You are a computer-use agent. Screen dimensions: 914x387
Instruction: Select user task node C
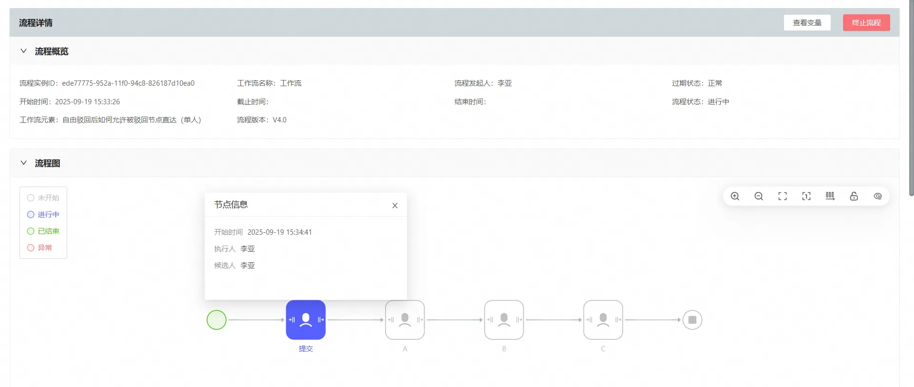pyautogui.click(x=603, y=320)
